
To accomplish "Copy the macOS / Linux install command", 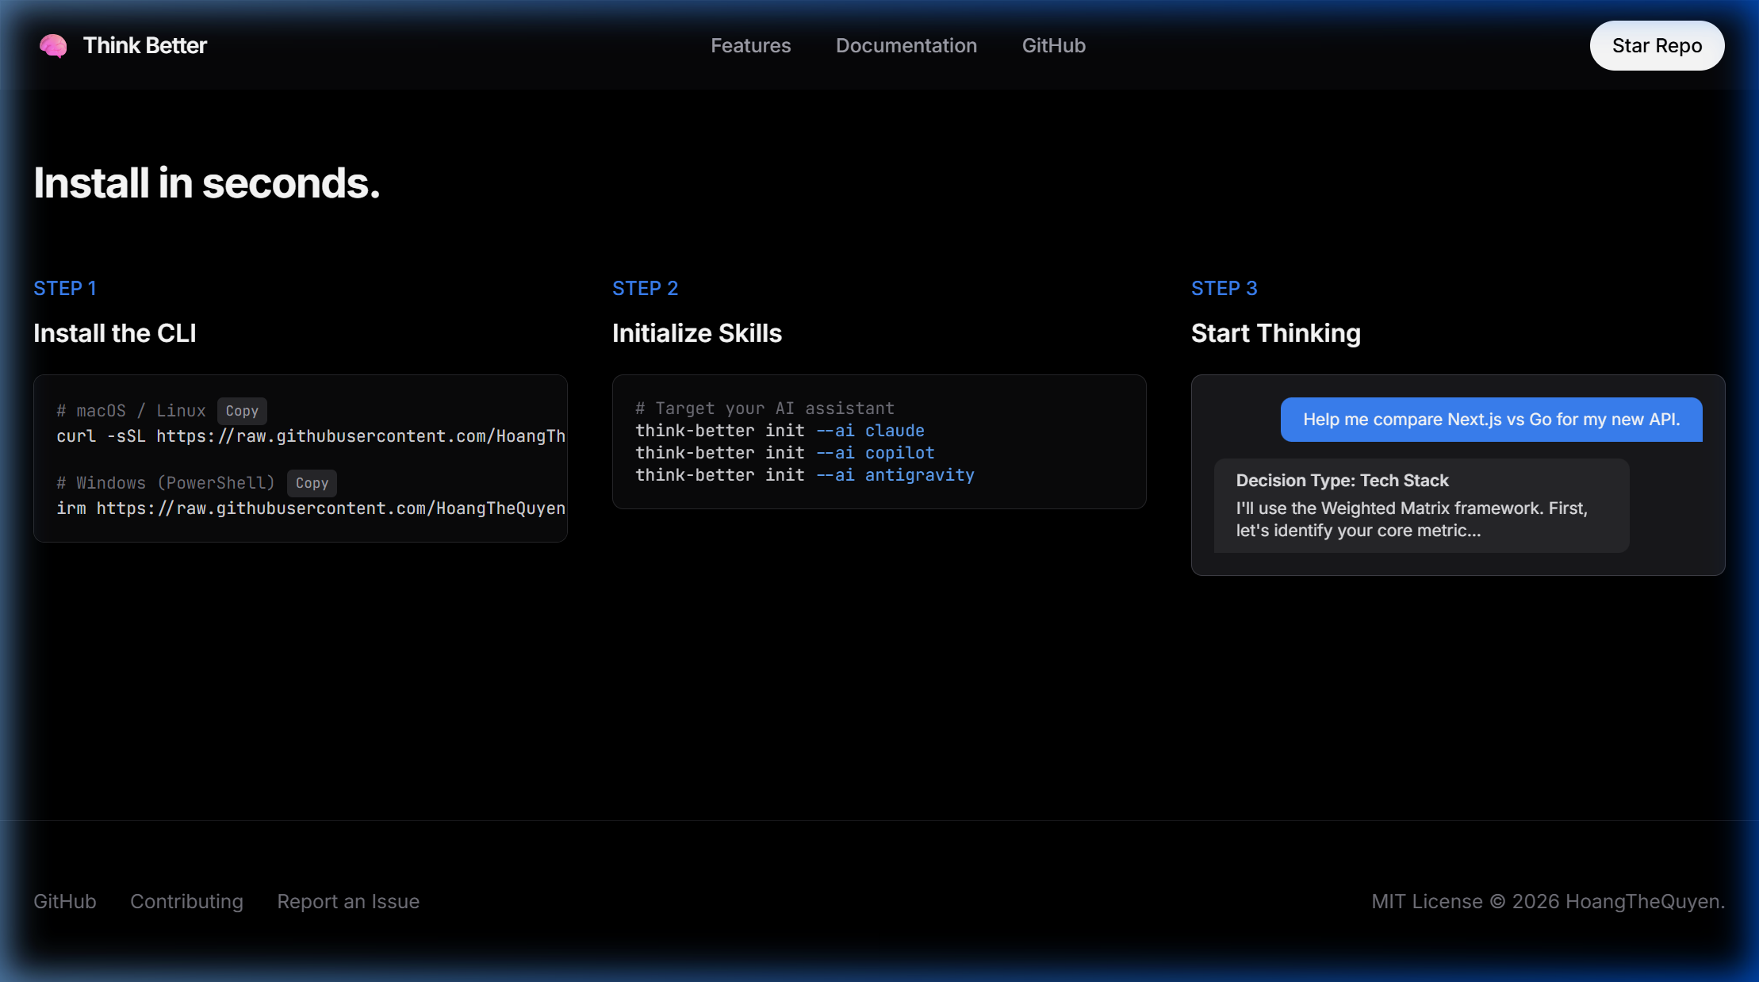I will [241, 411].
